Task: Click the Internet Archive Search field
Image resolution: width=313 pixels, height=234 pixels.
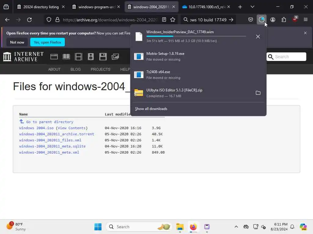Action: (x=286, y=57)
